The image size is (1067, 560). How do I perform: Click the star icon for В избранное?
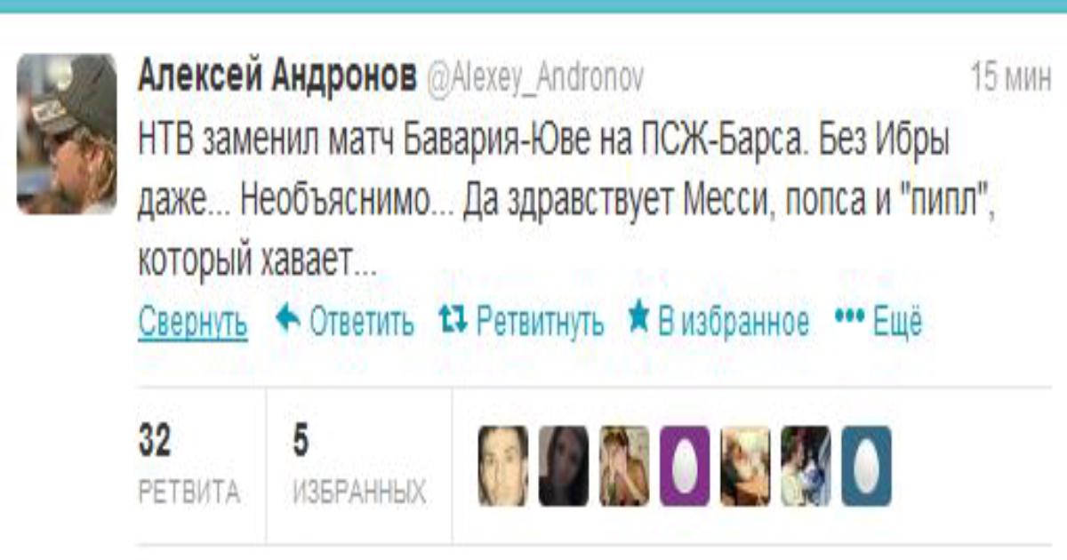[x=638, y=318]
